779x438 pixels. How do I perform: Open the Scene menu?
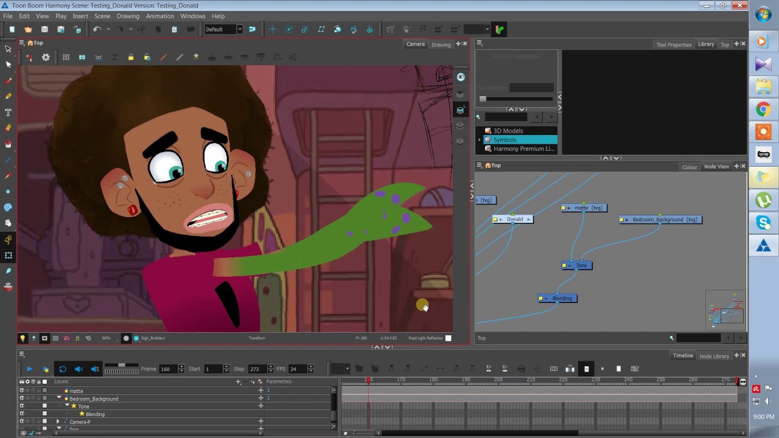click(102, 16)
